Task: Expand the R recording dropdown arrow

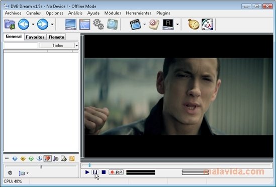Action: pos(177,25)
